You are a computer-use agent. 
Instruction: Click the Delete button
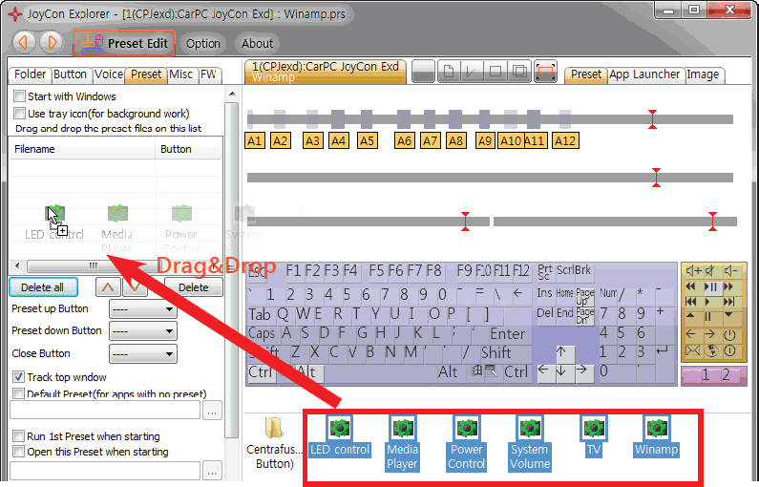pyautogui.click(x=193, y=287)
